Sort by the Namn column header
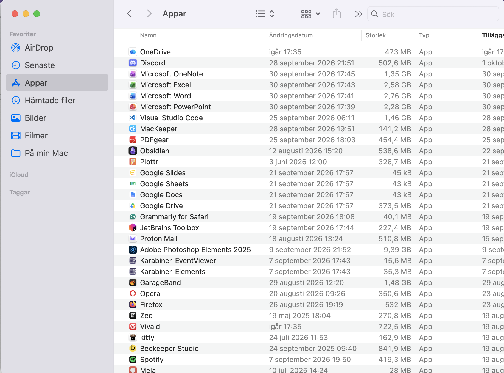 point(148,35)
